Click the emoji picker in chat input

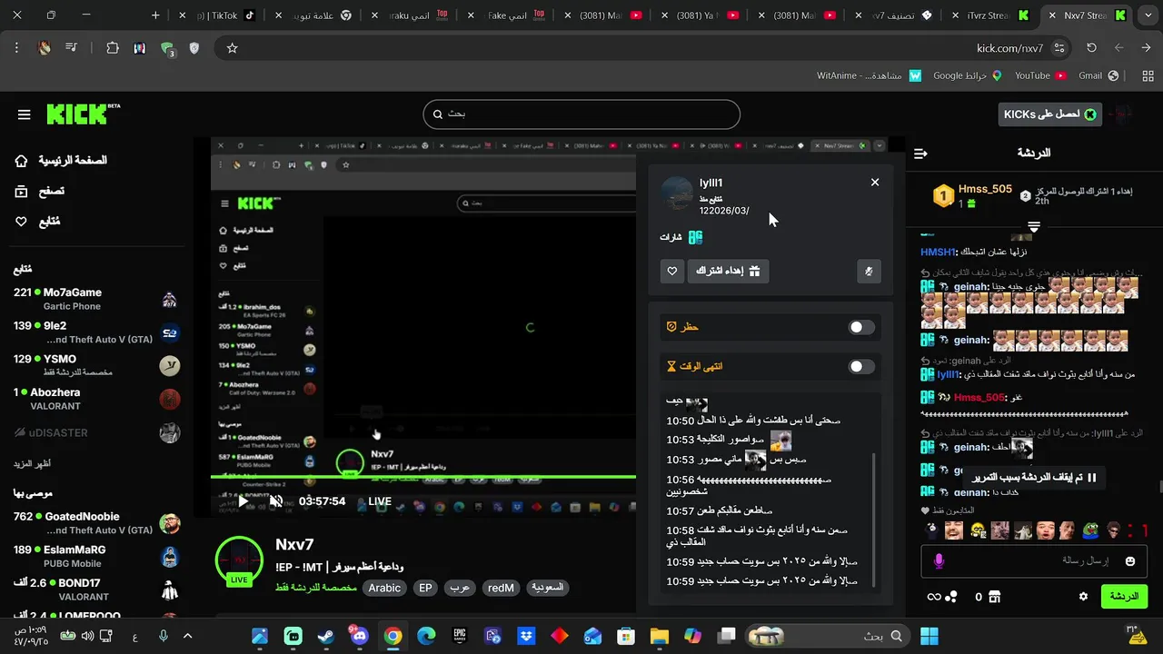1130,561
